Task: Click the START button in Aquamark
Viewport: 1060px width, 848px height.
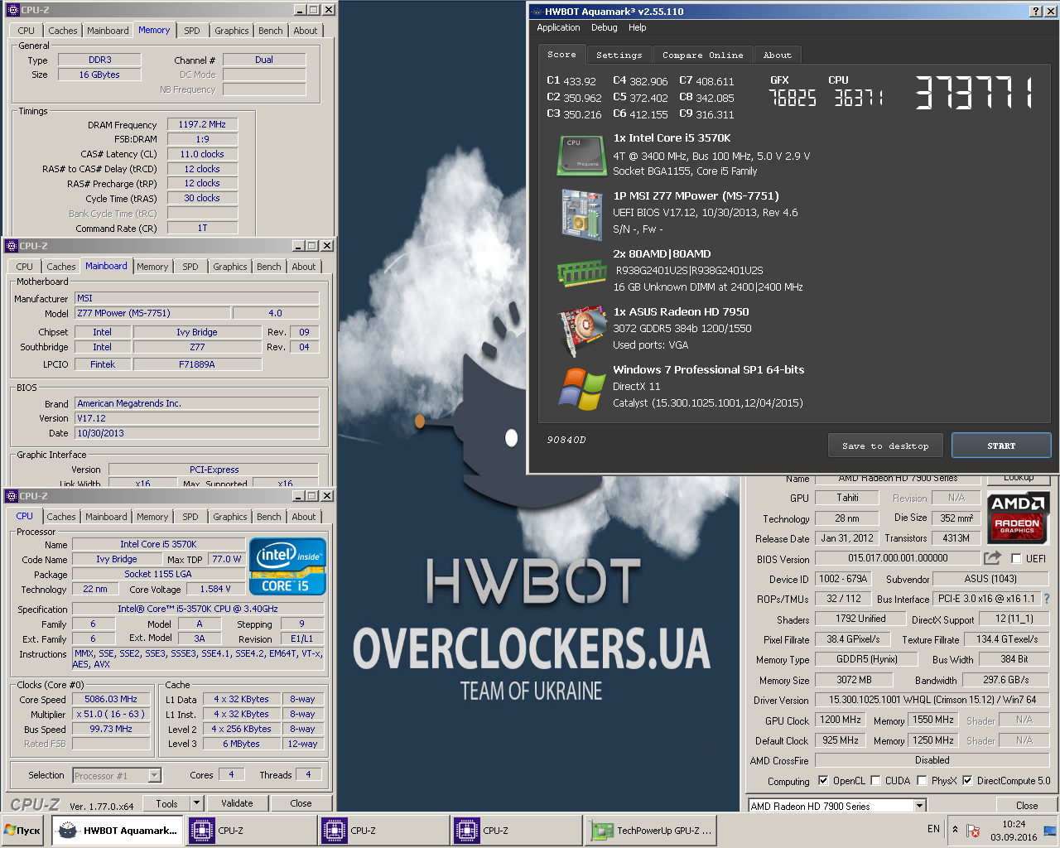Action: 1001,446
